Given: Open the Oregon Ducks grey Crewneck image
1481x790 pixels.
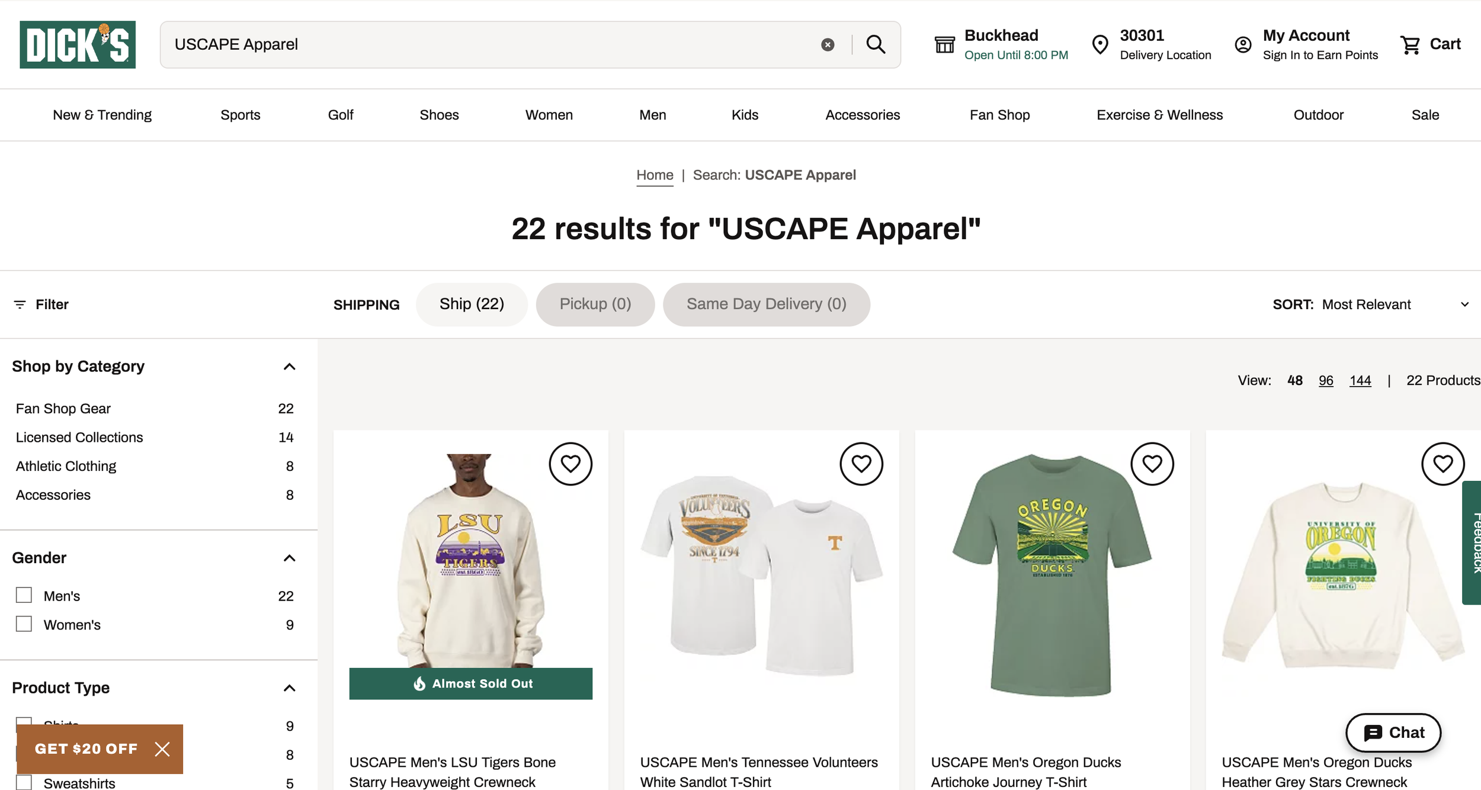Looking at the screenshot, I should [1343, 577].
